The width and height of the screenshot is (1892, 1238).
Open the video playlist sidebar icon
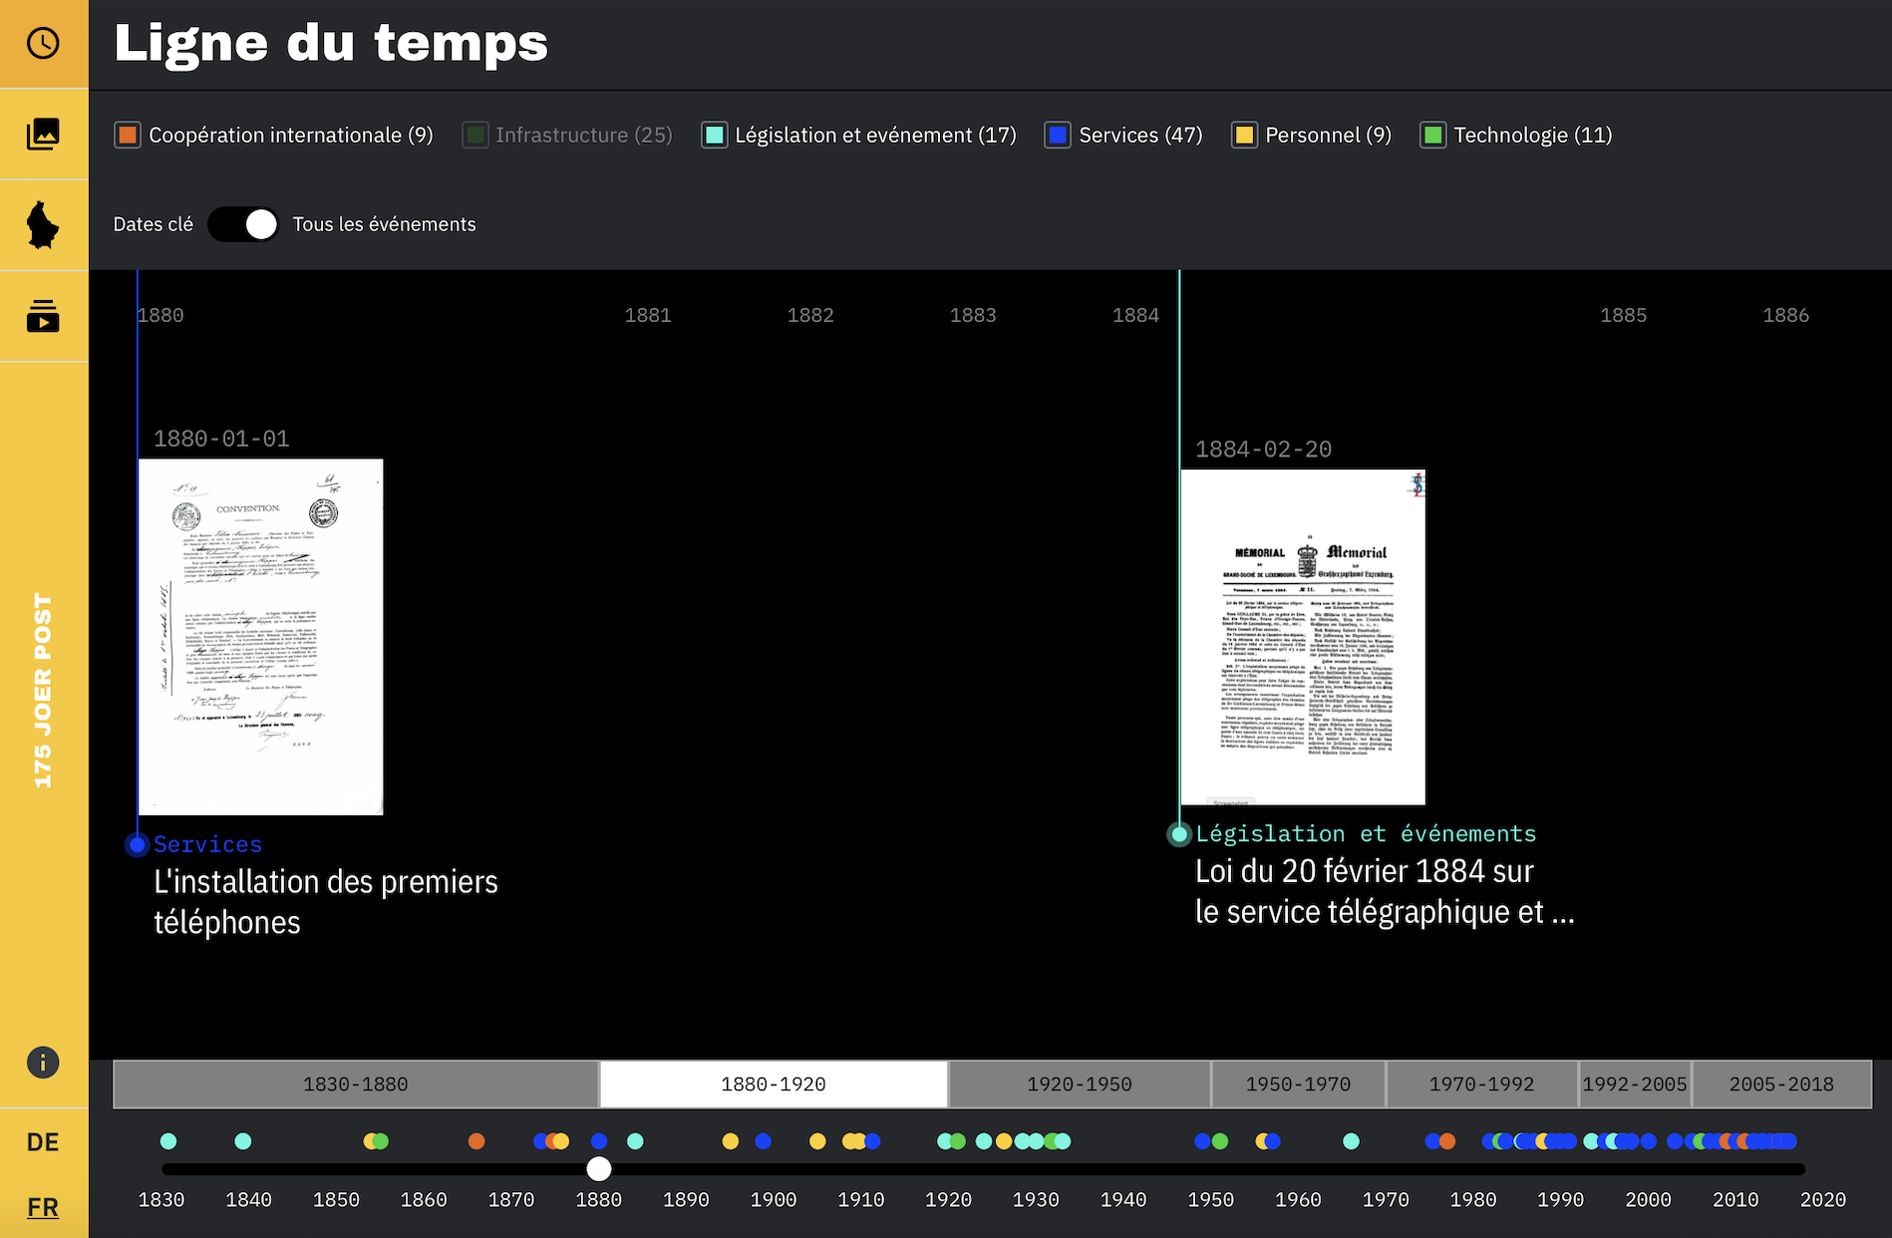43,316
